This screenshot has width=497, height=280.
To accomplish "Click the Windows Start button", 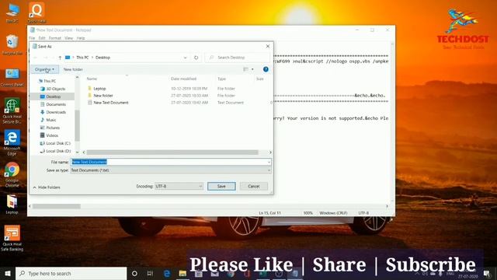I will tap(8, 273).
